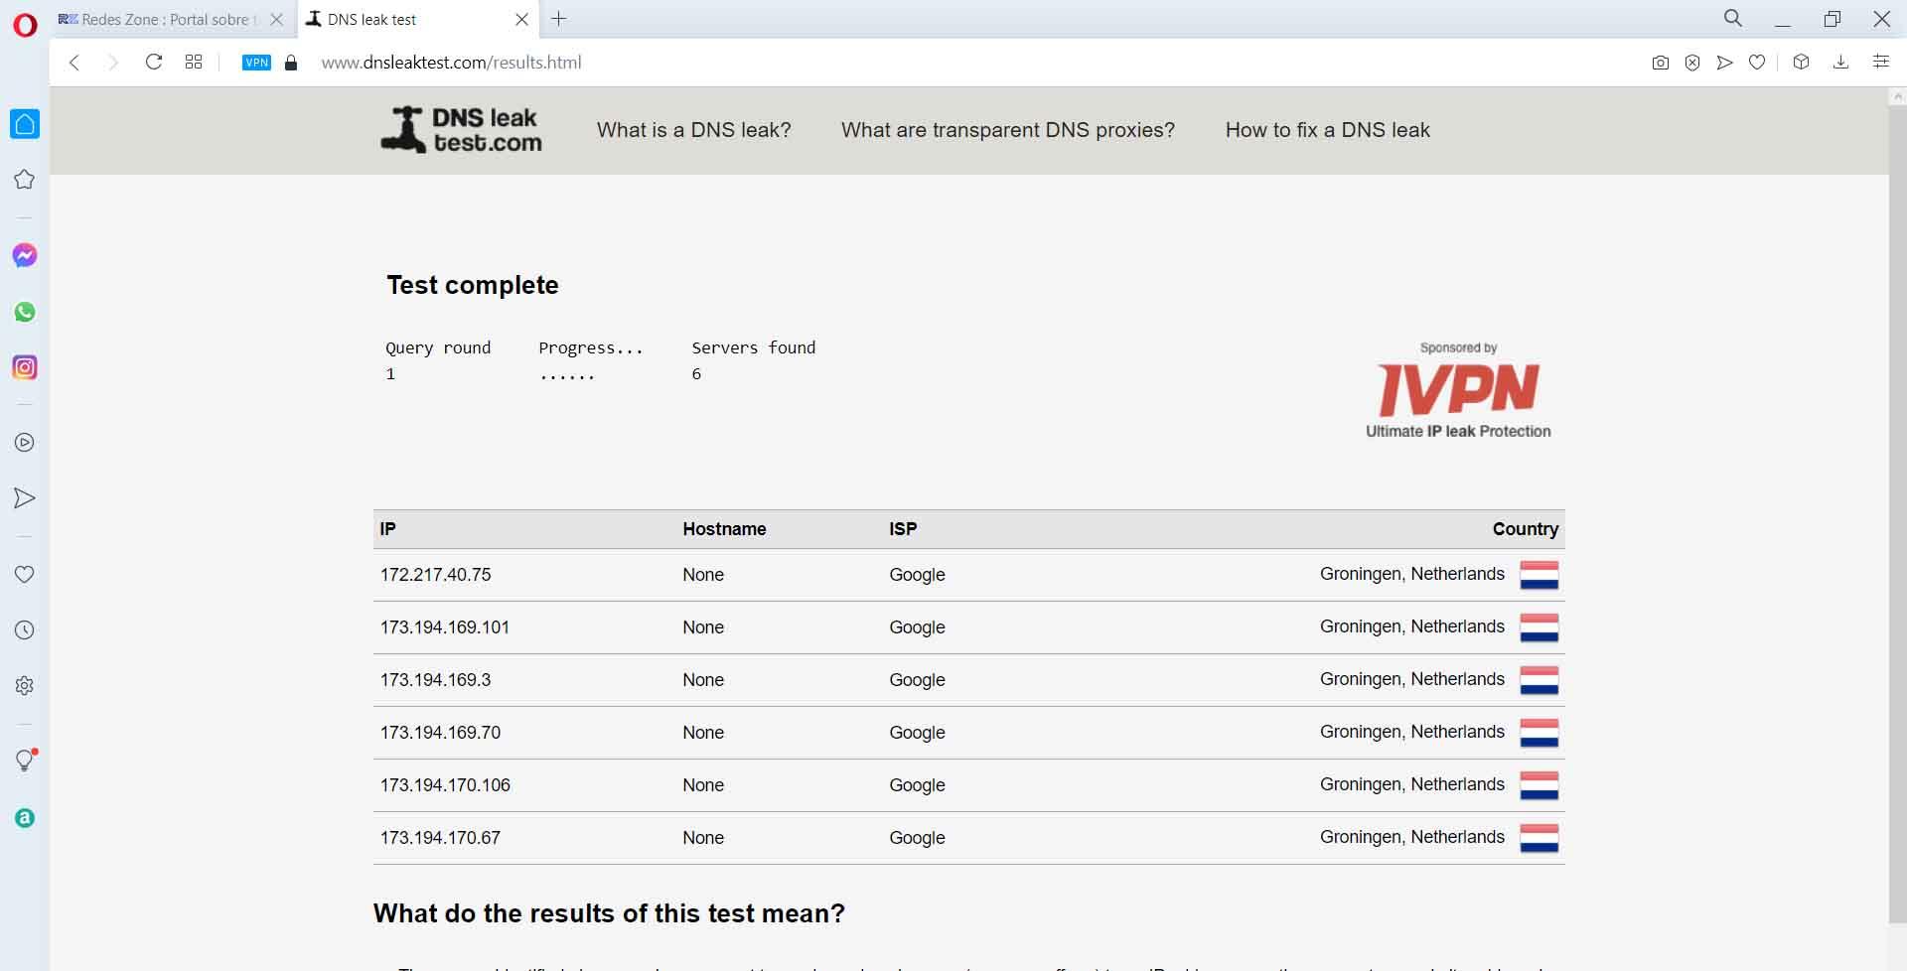Open 'How to fix a DNS leak' link
The height and width of the screenshot is (971, 1907).
tap(1328, 130)
